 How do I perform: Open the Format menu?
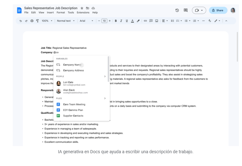tap(61, 12)
